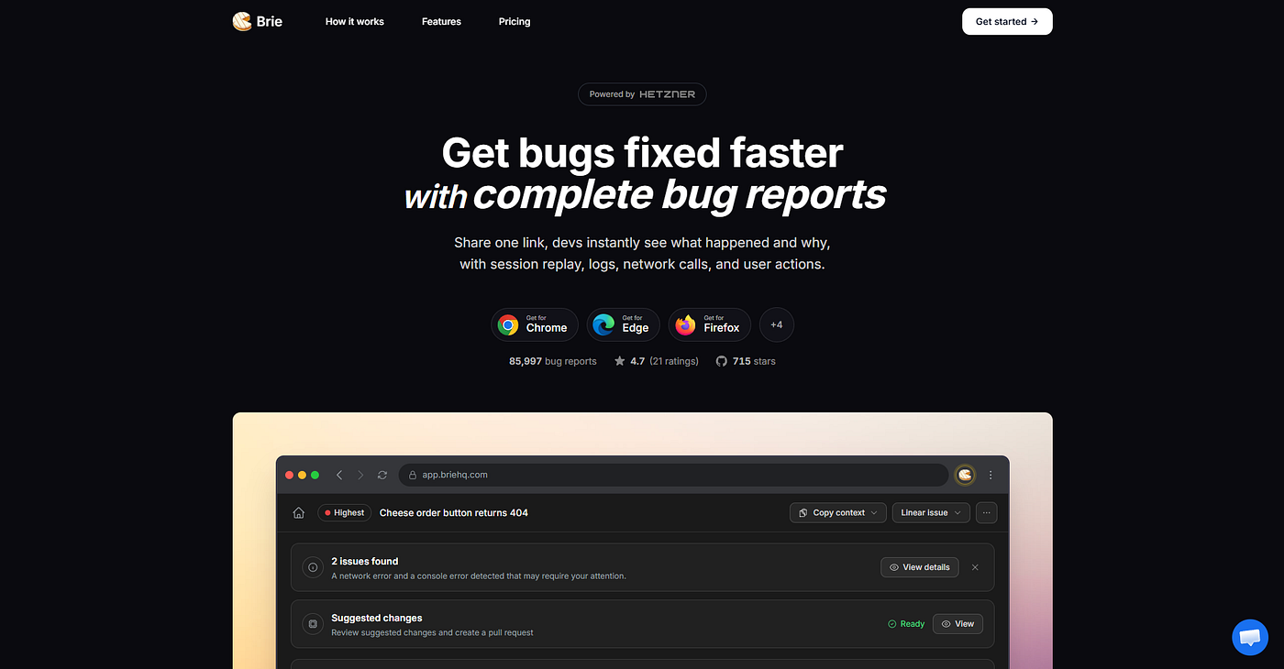Get the extension for Chrome
The width and height of the screenshot is (1284, 669).
point(535,324)
